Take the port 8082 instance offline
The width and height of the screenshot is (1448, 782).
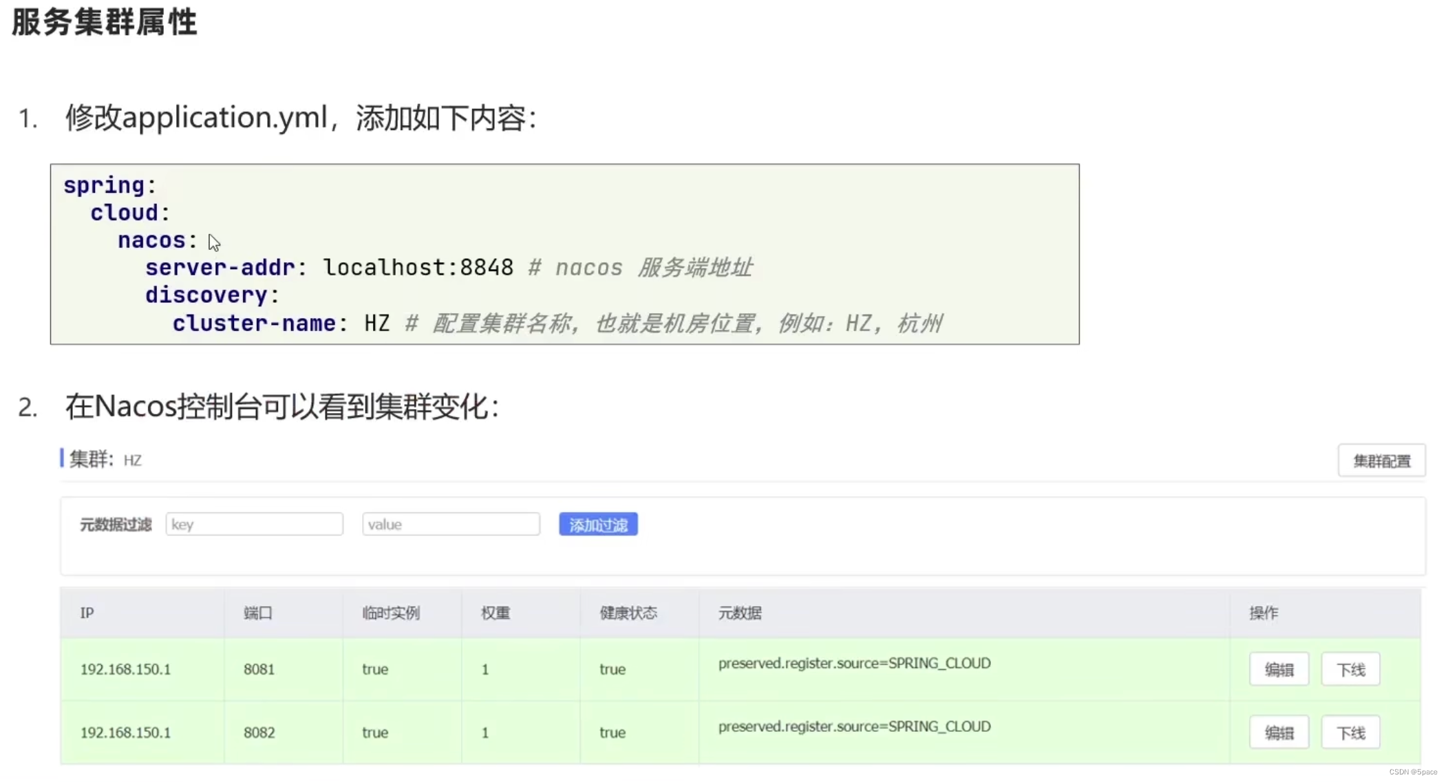(1350, 732)
